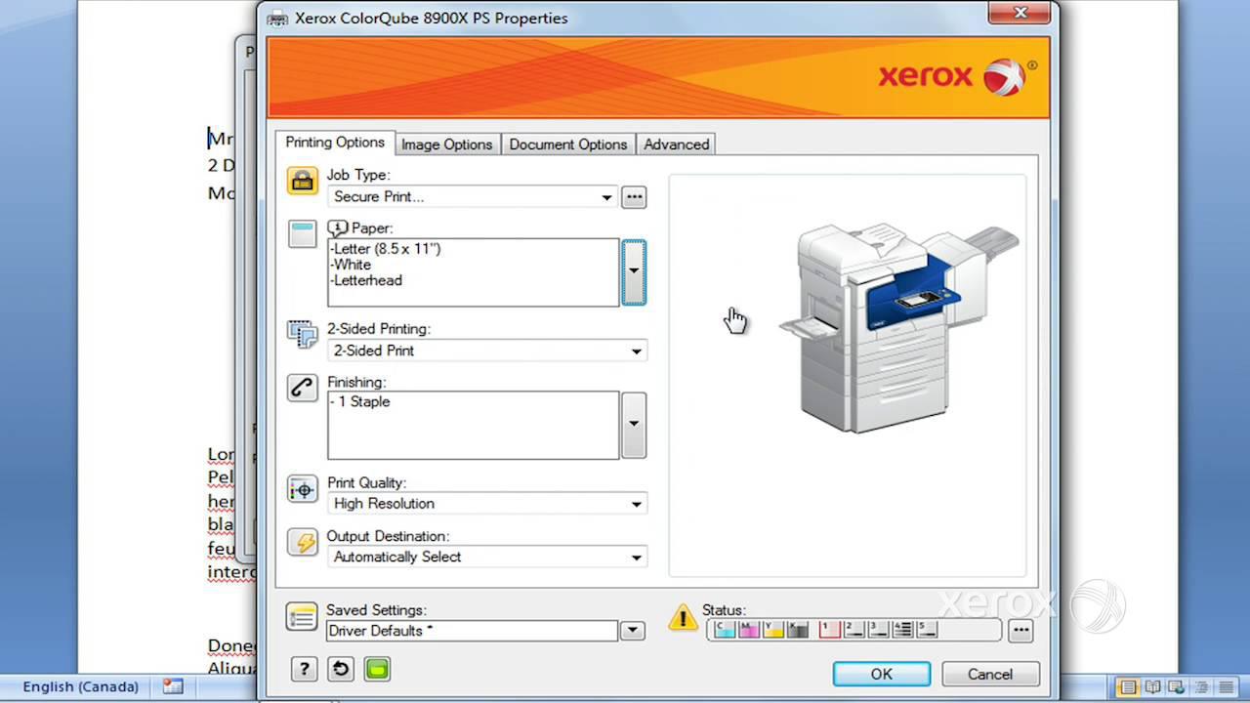
Task: Switch Word to Draft view
Action: [x=1226, y=687]
